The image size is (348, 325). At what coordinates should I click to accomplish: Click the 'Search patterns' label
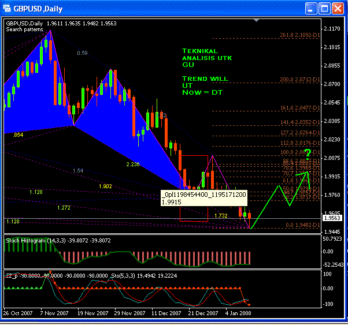click(24, 29)
